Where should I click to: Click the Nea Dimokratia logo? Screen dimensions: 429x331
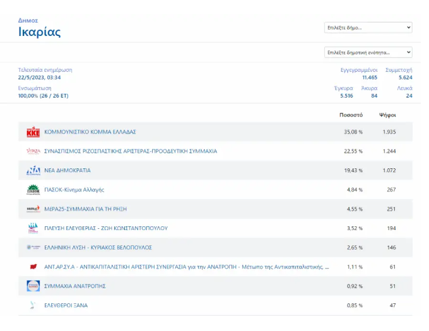(33, 171)
